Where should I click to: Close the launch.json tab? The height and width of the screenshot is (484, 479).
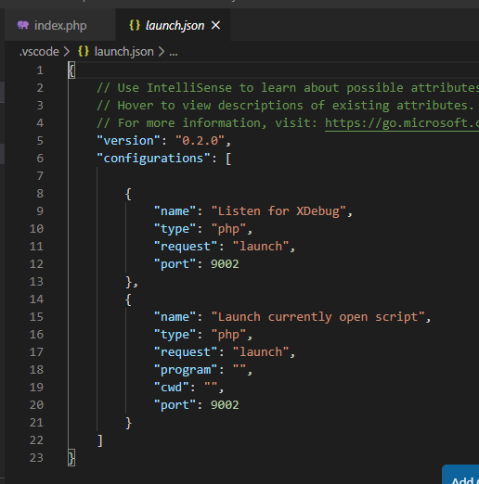tap(215, 25)
